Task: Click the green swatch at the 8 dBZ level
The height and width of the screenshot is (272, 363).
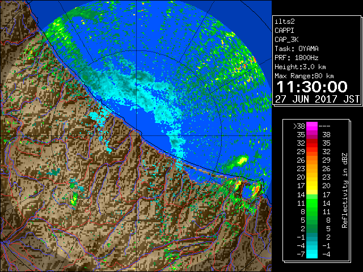Action: point(312,211)
